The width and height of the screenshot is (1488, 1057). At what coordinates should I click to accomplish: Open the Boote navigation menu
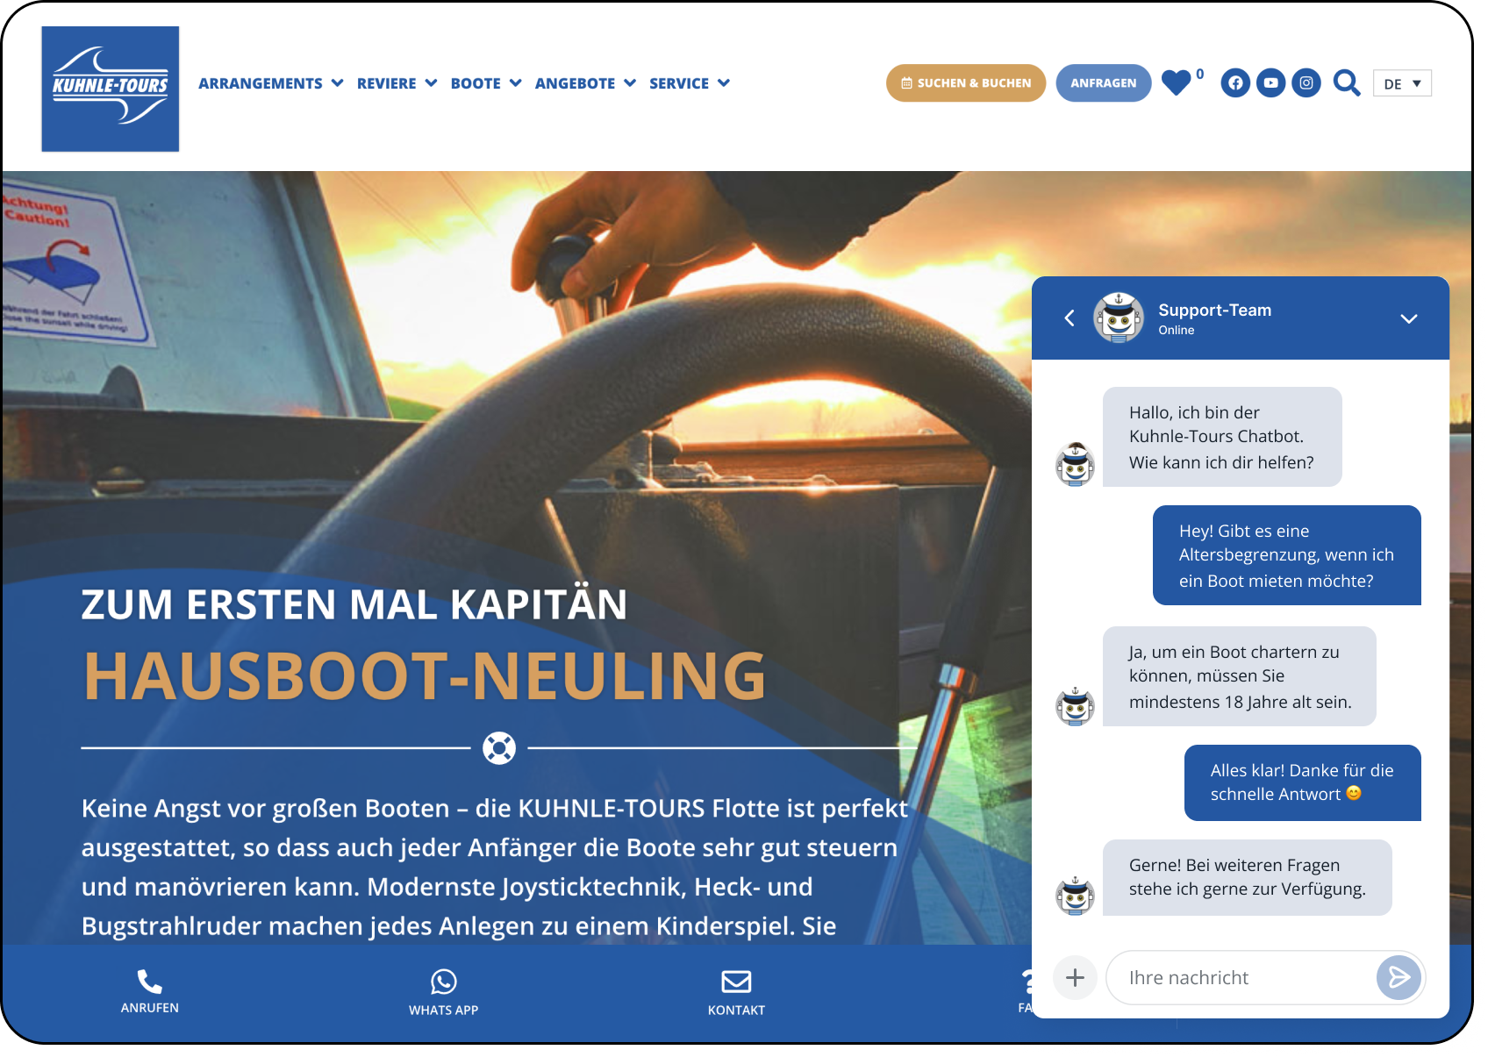coord(485,83)
